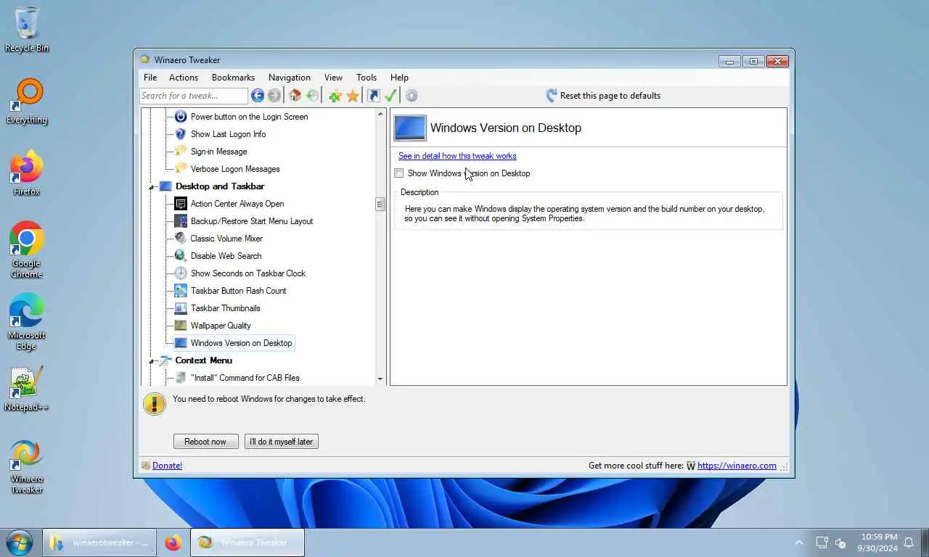Select the Notepad++ desktop icon

click(27, 389)
